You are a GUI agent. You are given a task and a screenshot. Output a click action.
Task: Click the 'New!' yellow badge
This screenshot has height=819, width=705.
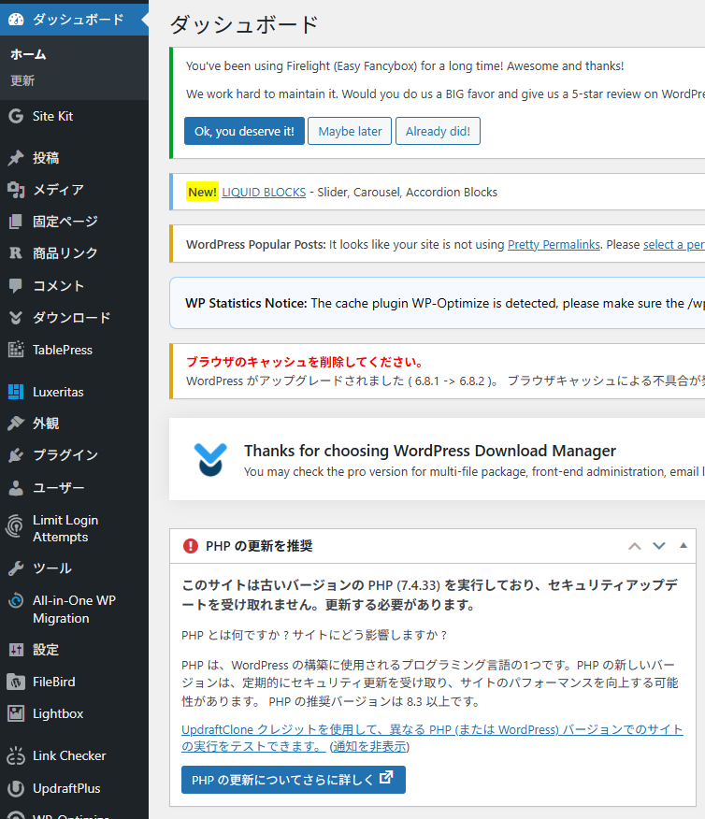tap(202, 193)
